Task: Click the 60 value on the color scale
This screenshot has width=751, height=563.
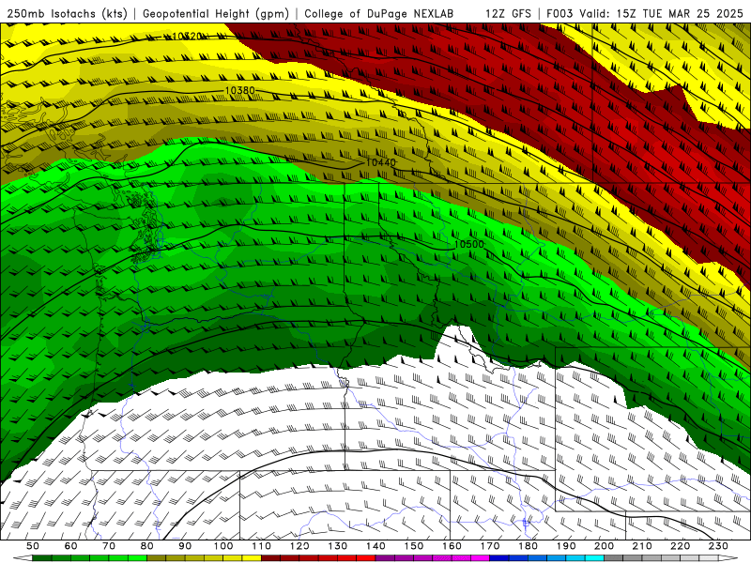Action: pyautogui.click(x=71, y=546)
